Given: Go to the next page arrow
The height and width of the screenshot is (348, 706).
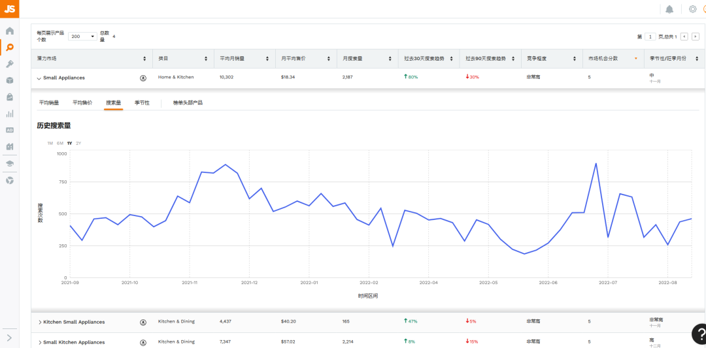Looking at the screenshot, I should tap(696, 37).
